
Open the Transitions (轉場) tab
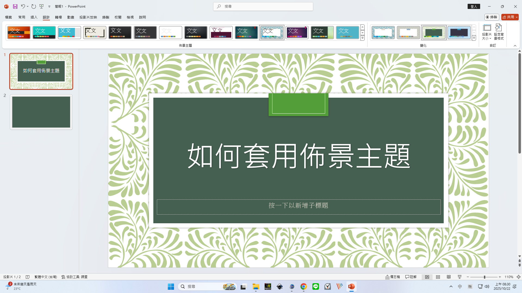(x=58, y=17)
